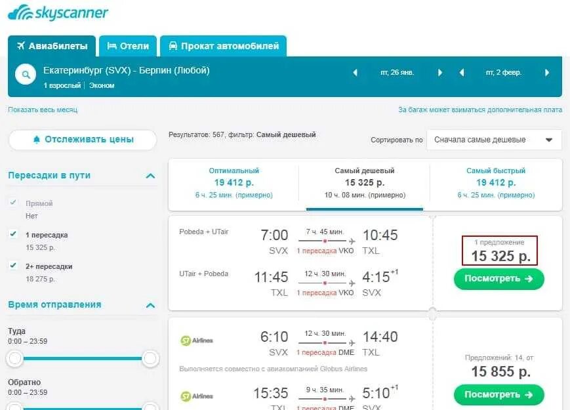The image size is (570, 410).
Task: Go to previous outbound date arrow before пт, 26 янв.
Action: click(x=355, y=72)
